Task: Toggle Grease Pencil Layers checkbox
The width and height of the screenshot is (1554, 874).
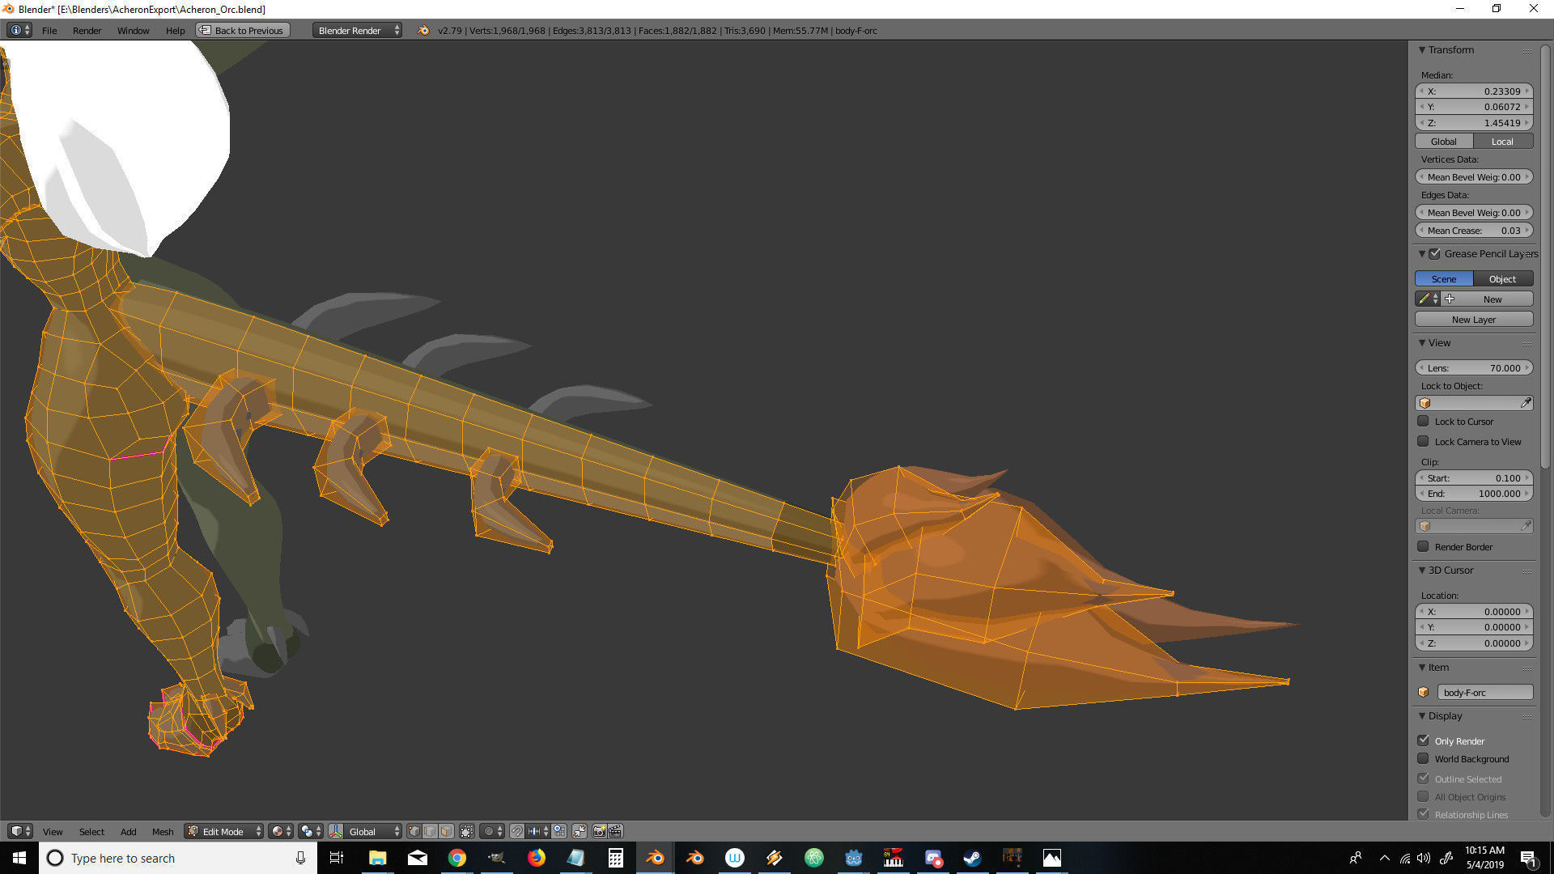Action: pos(1434,253)
